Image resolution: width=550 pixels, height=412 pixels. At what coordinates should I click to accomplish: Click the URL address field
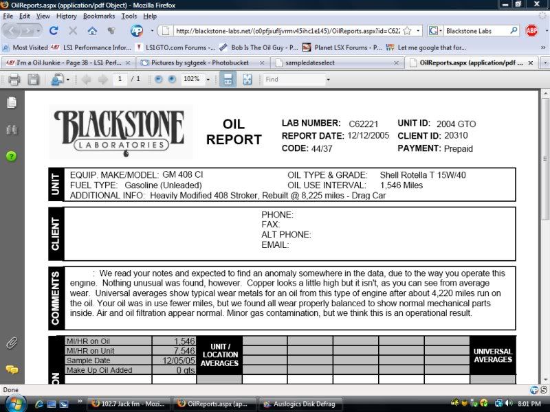click(x=287, y=31)
